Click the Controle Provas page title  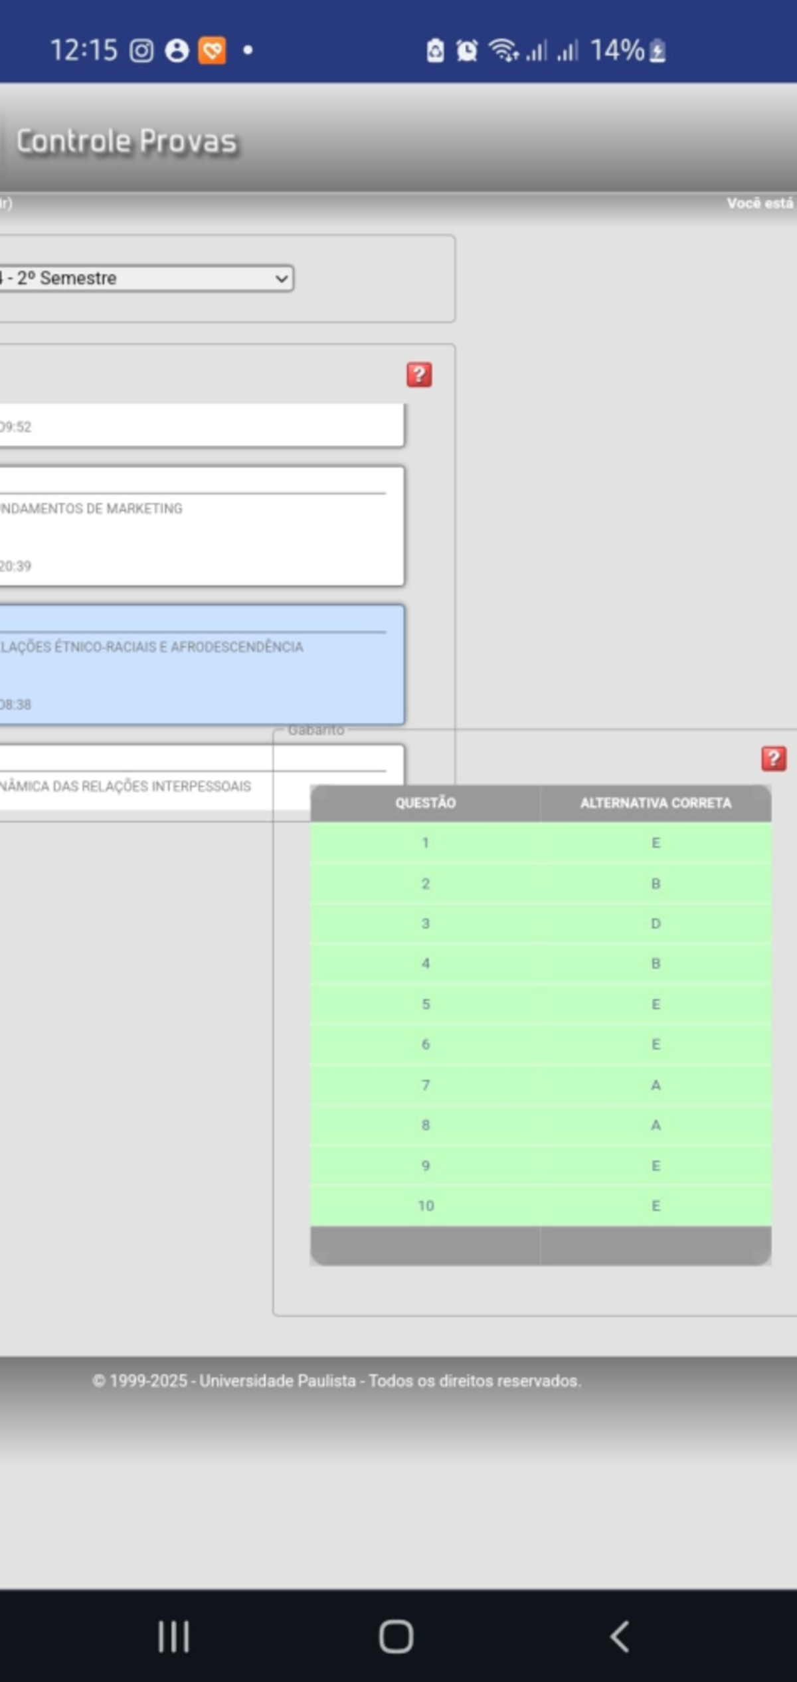click(126, 141)
